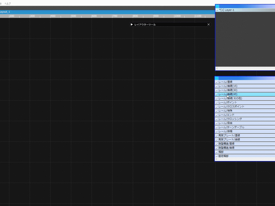275x206 pixels.
Task: Expand the レール/直線 category arrow
Action: (217, 82)
